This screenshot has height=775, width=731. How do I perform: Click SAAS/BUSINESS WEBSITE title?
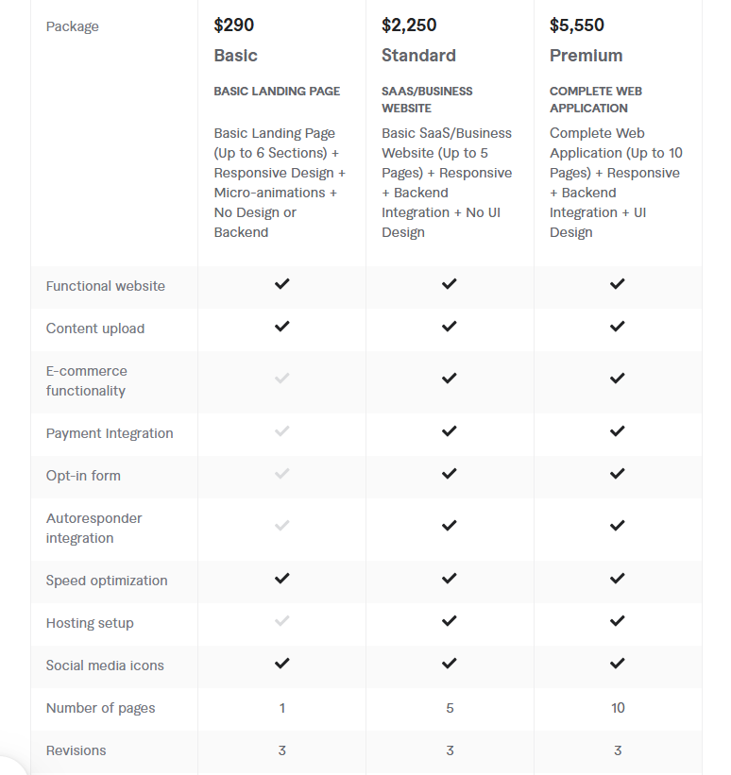pyautogui.click(x=427, y=99)
